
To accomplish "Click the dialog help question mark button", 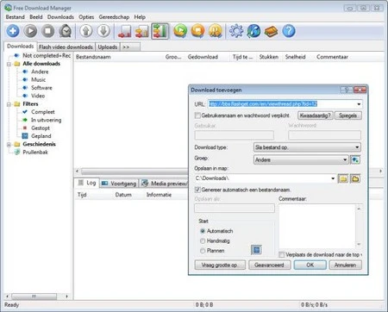I will click(x=347, y=90).
